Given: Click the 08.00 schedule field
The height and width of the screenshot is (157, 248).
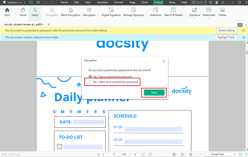Looking at the screenshot, I should [153, 142].
